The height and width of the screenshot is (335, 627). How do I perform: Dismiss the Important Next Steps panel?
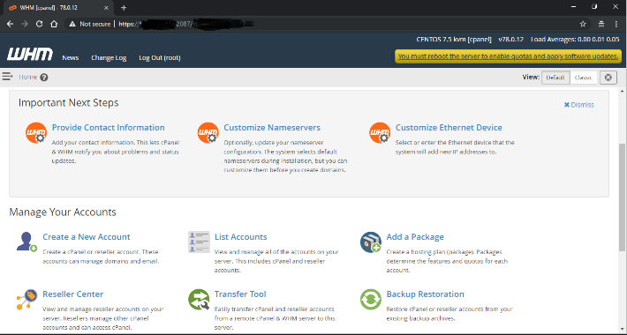coord(578,105)
